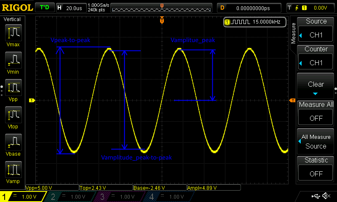Click the orange trigger level marker on right

292,100
